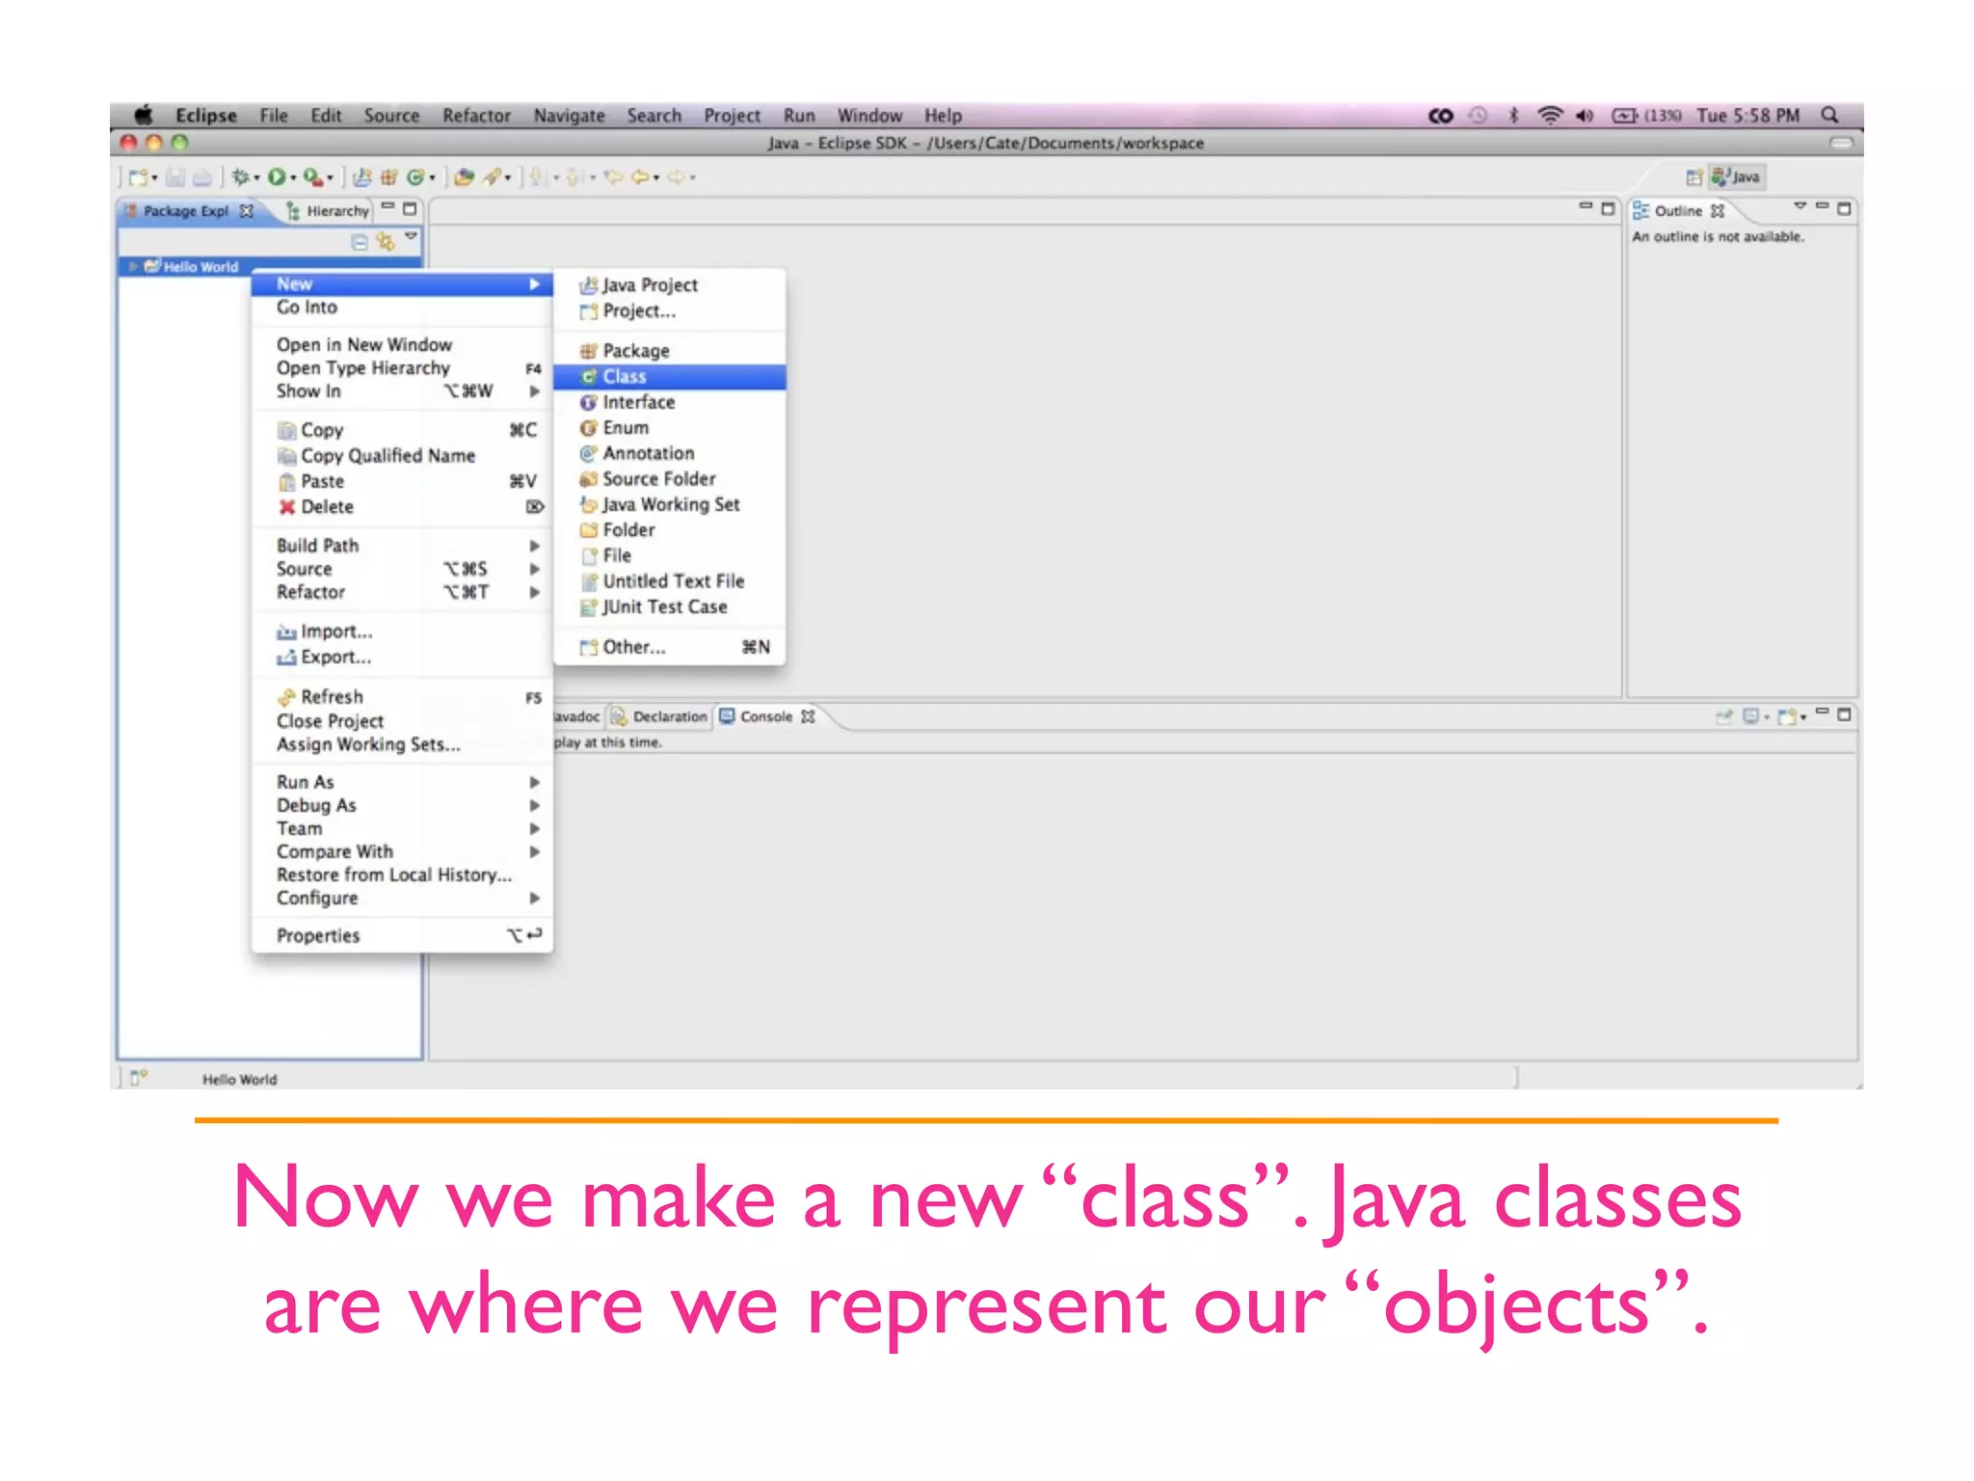Click Collapse All icon in Package Explorer

tap(360, 242)
